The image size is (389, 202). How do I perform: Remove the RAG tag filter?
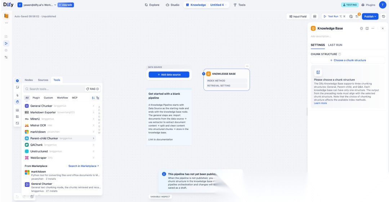(x=98, y=89)
